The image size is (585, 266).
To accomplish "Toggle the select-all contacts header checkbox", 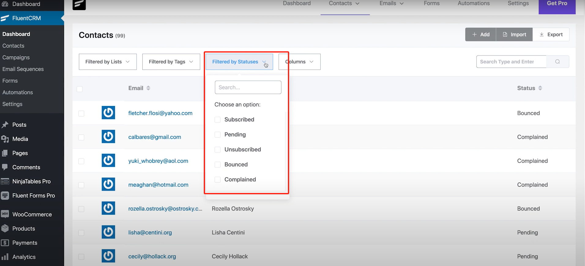I will tap(80, 89).
